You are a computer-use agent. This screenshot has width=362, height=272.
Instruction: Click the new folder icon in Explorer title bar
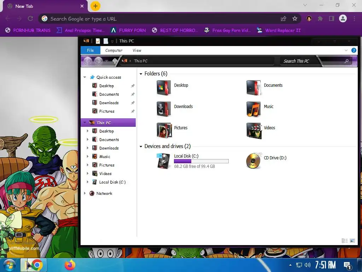pos(106,41)
